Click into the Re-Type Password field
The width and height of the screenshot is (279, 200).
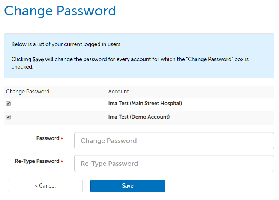pos(174,164)
